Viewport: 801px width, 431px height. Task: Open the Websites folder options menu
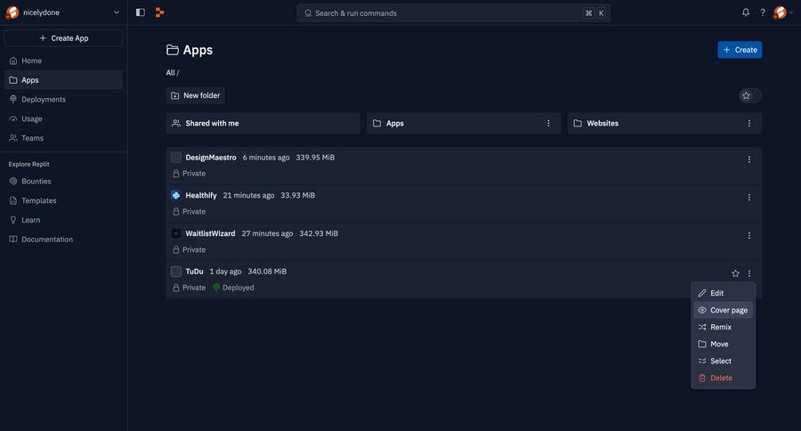pyautogui.click(x=748, y=123)
